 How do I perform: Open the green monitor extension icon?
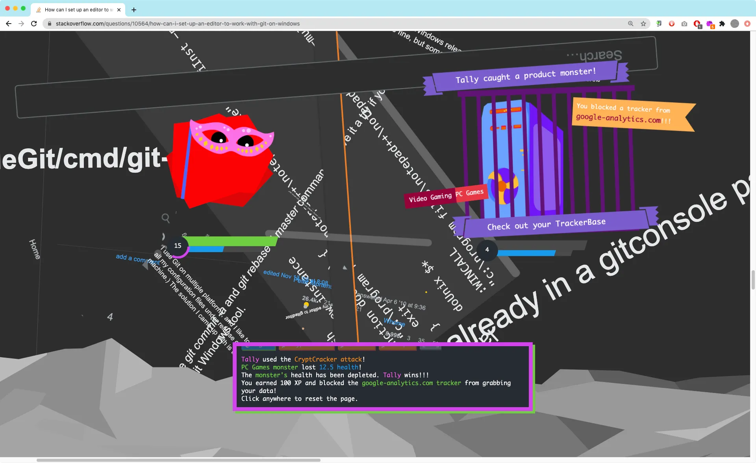[659, 24]
